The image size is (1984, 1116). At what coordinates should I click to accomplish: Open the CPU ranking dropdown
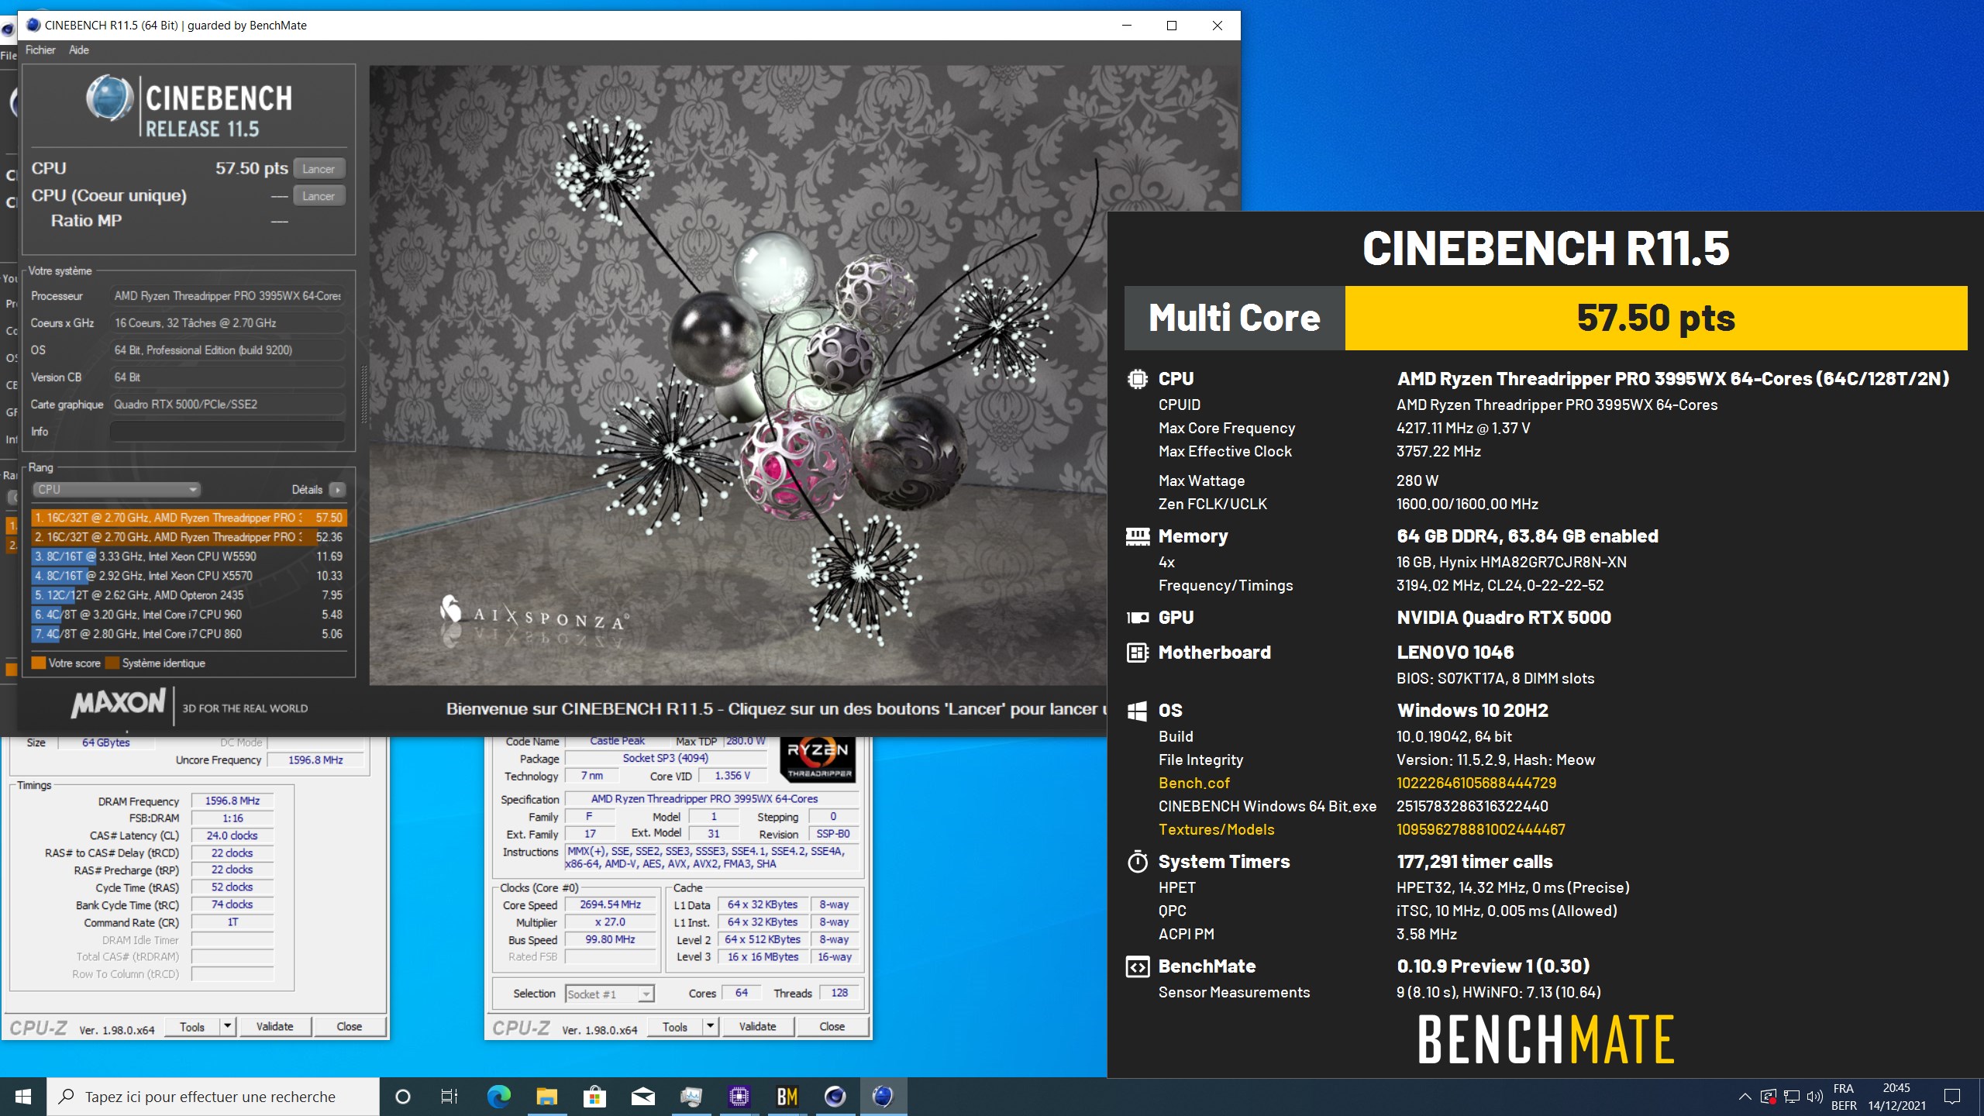click(x=116, y=490)
